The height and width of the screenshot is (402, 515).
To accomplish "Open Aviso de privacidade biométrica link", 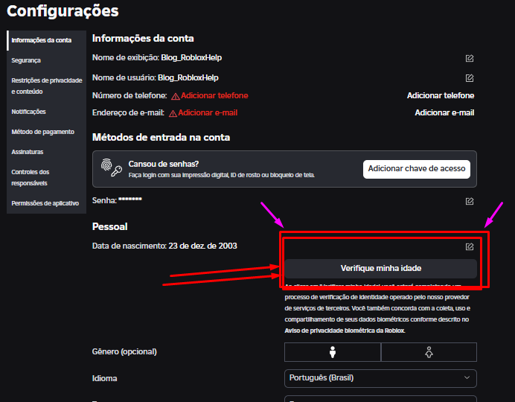I will click(x=344, y=330).
